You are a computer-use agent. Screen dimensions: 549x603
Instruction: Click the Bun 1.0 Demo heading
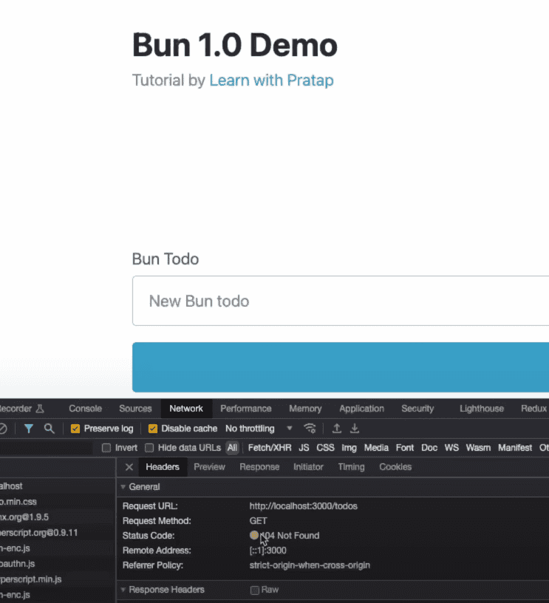(235, 45)
